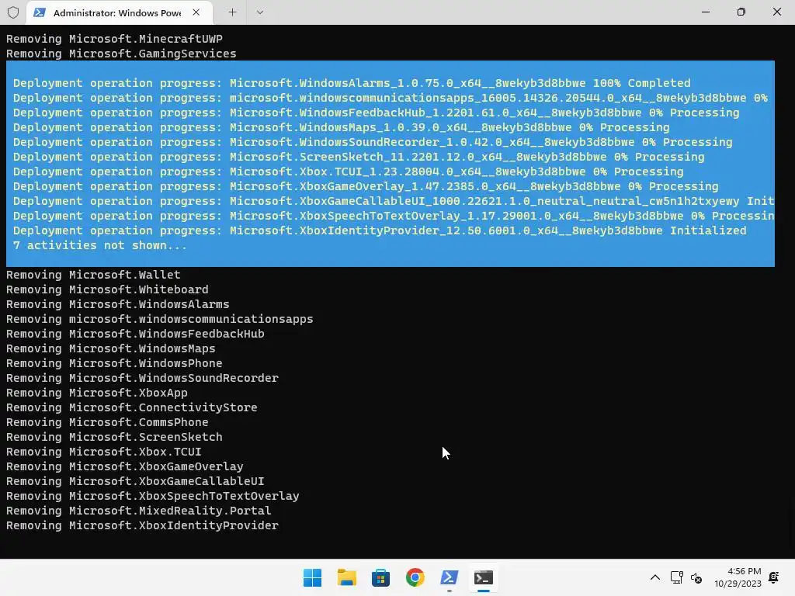
Task: Click the line "Removing Microsoft.WindowsMaps"
Action: click(x=110, y=348)
